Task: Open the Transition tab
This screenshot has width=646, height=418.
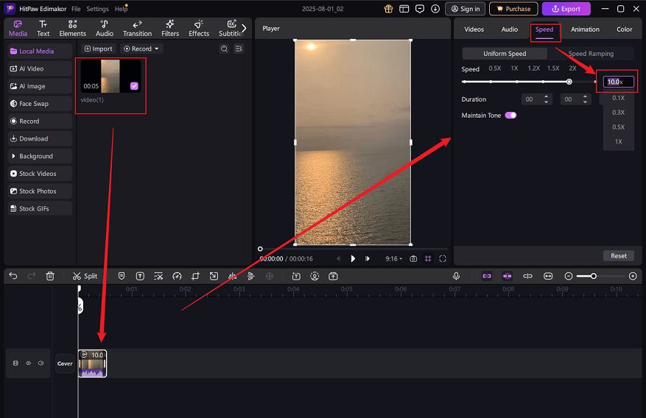Action: [x=137, y=29]
